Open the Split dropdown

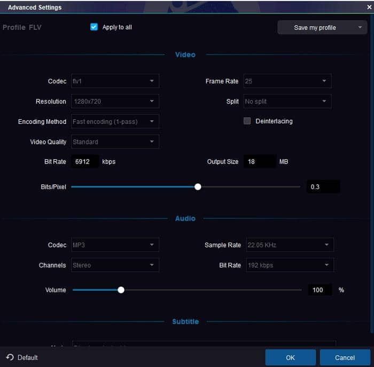tap(287, 101)
